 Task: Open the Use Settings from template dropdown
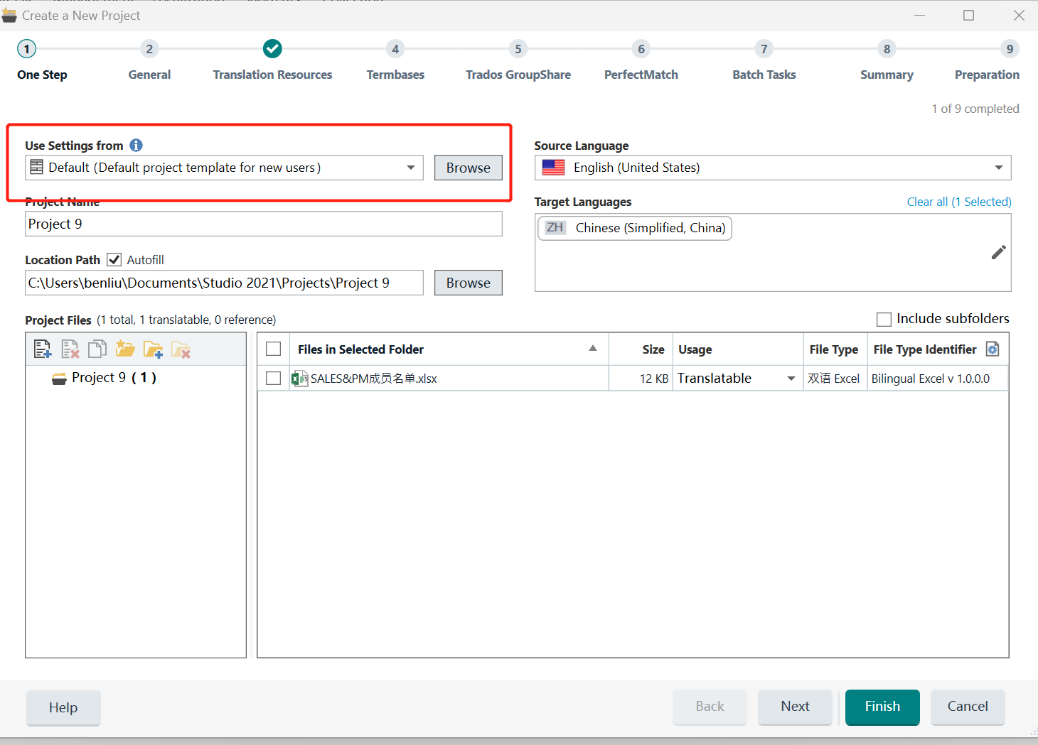click(411, 168)
